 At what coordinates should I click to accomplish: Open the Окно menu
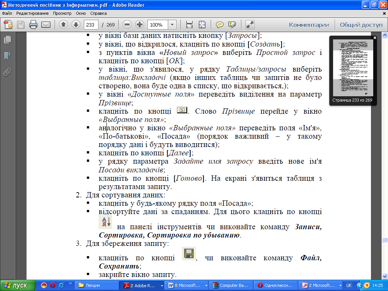click(81, 13)
